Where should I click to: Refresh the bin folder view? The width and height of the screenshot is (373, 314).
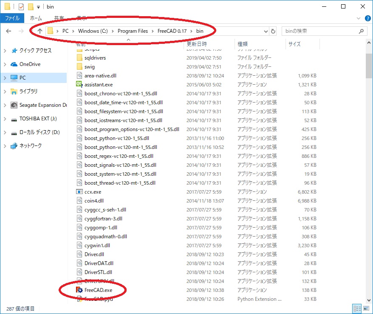(273, 31)
